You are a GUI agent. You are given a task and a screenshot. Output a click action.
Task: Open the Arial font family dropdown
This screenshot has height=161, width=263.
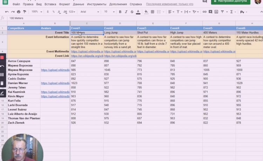(89, 12)
